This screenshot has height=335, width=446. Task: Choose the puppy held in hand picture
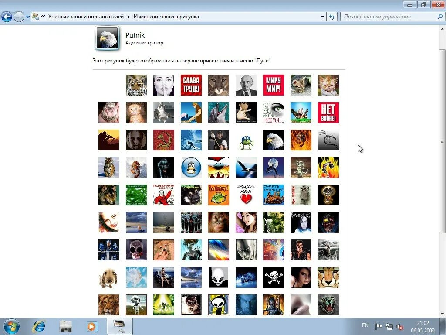[164, 250]
